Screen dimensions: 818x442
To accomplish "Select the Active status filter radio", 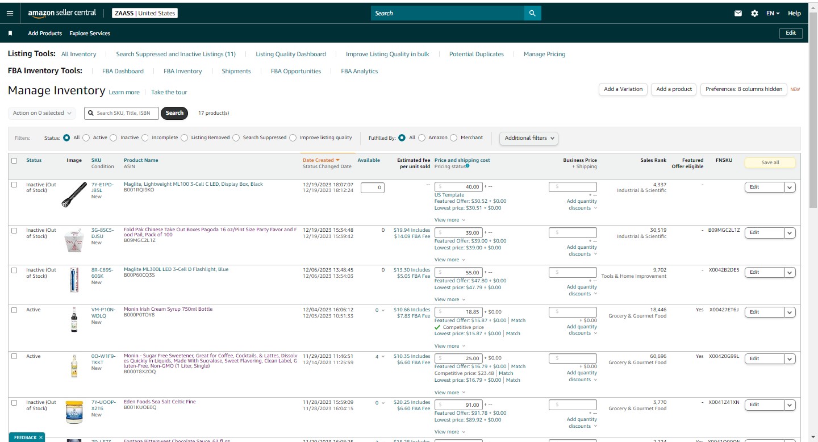I will coord(87,137).
